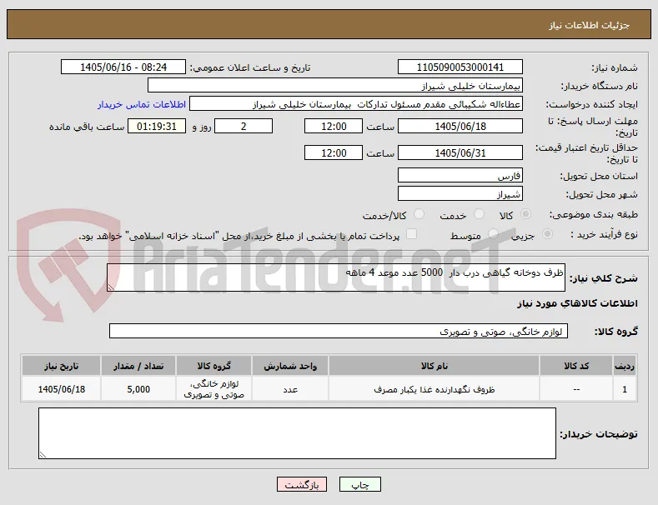The width and height of the screenshot is (658, 505).
Task: Click the price validity date 1405/06/31 field
Action: click(x=460, y=152)
